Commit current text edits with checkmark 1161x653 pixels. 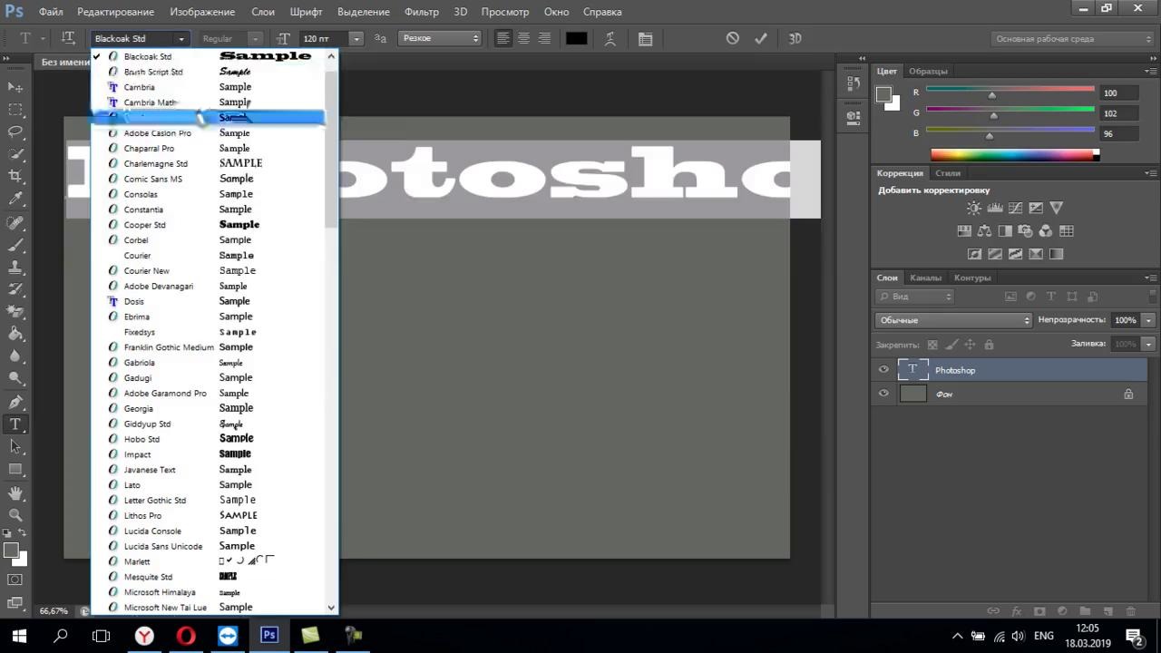click(761, 38)
